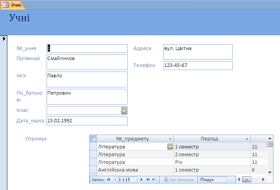Select row selector for Література 1 семестр

click(93, 147)
